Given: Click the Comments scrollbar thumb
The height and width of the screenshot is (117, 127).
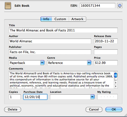Looking at the screenshot, I should (116, 75).
